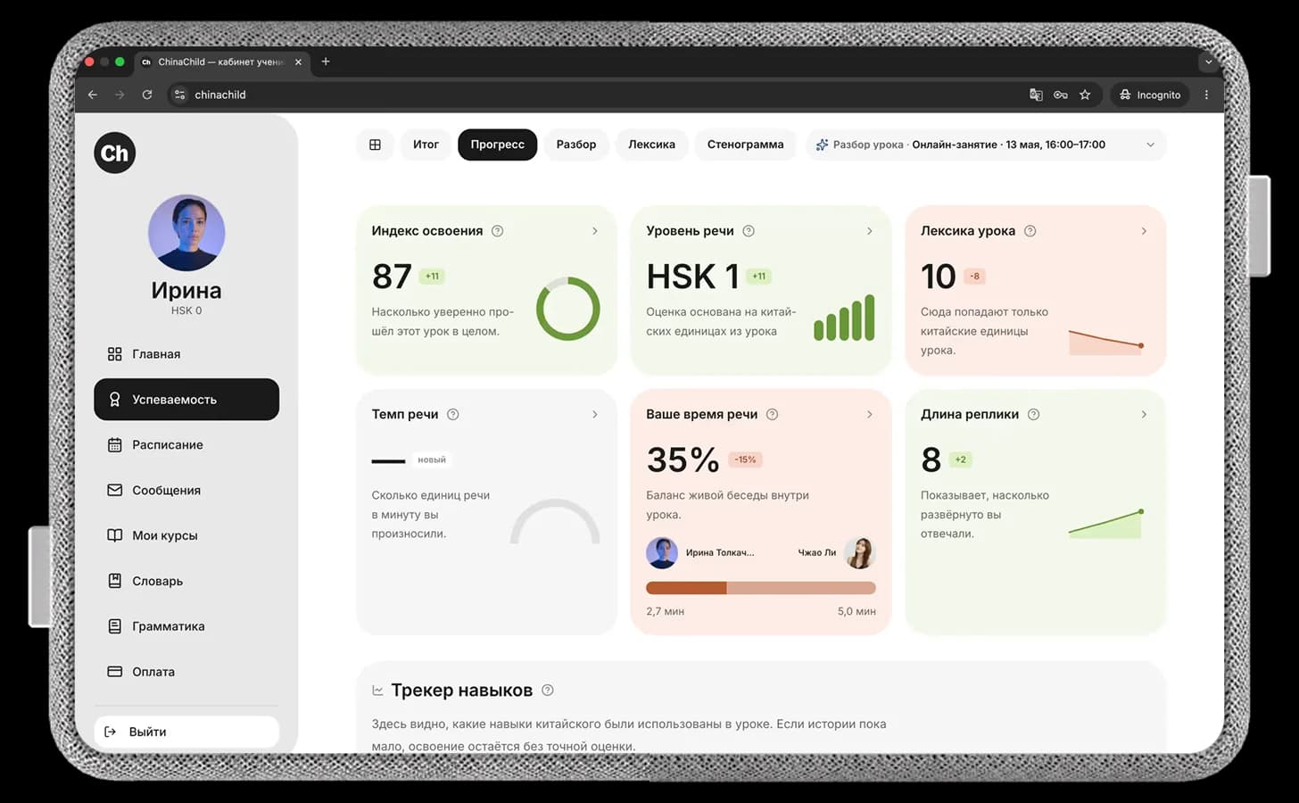Click the Выйти logout button
The image size is (1299, 803).
186,732
